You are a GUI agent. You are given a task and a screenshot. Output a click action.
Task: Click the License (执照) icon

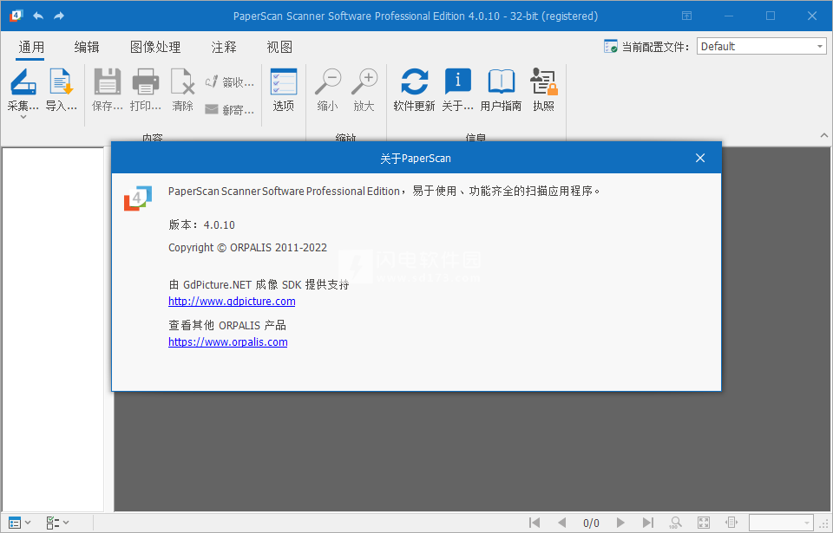[x=543, y=82]
